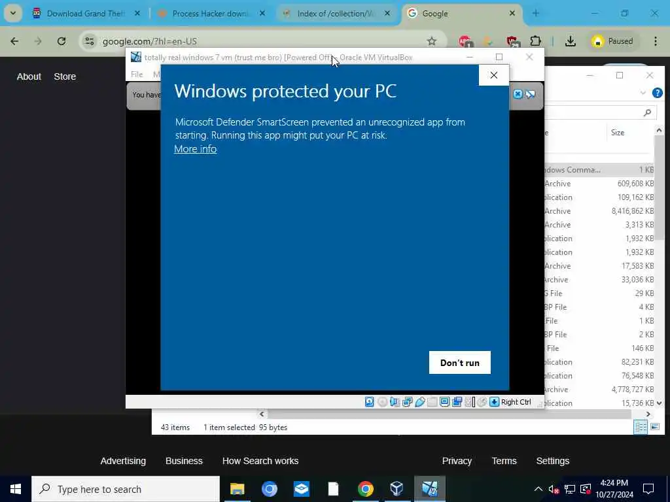Click the VirtualBox hard disk activity icon
Screen dimensions: 670x502
[x=370, y=402]
